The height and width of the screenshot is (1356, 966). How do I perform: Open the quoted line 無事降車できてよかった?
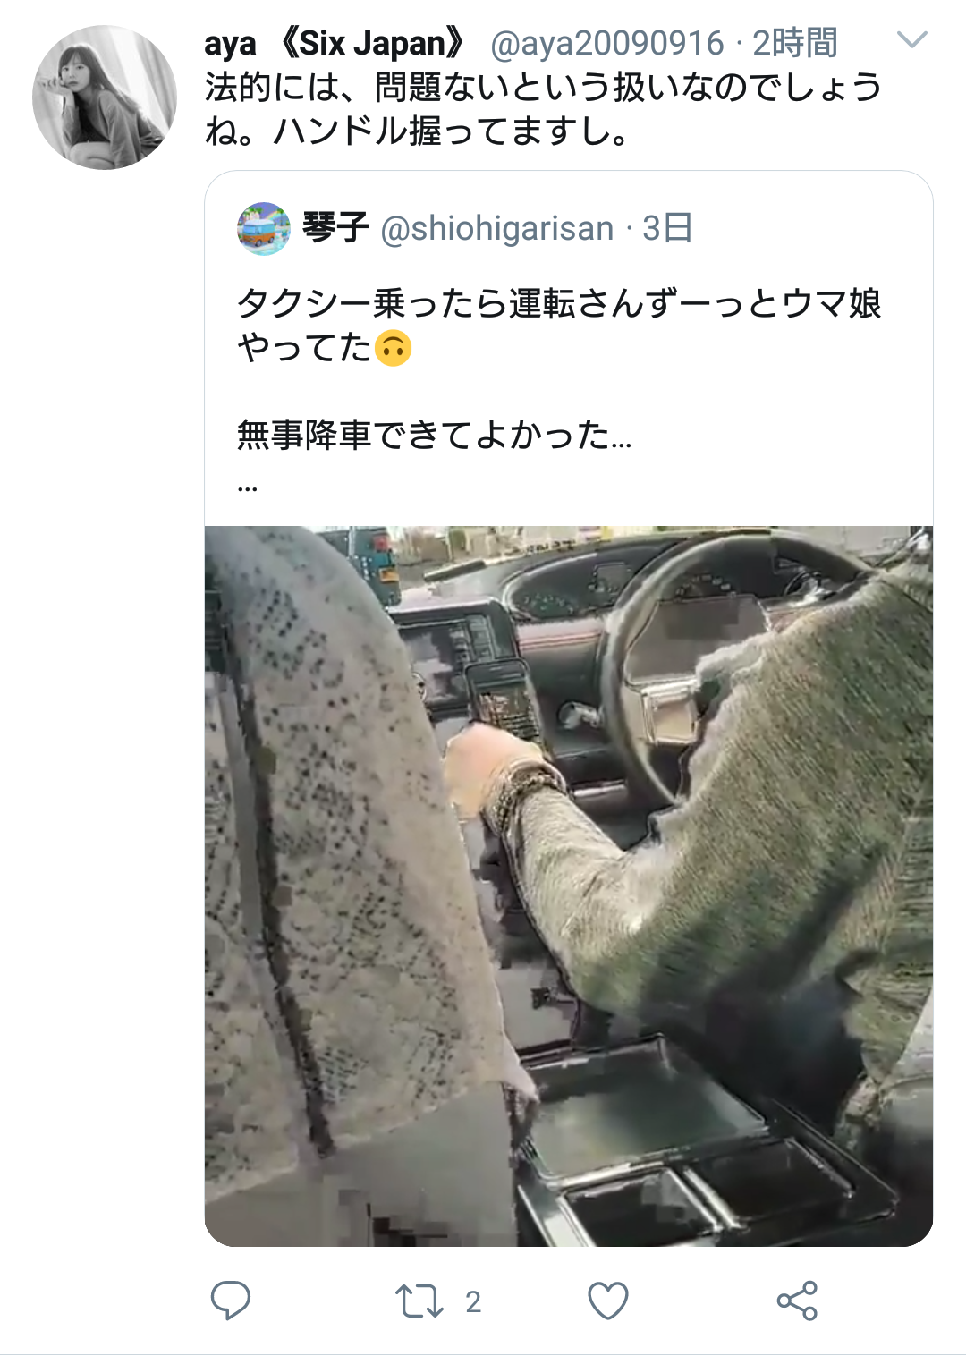coord(434,435)
